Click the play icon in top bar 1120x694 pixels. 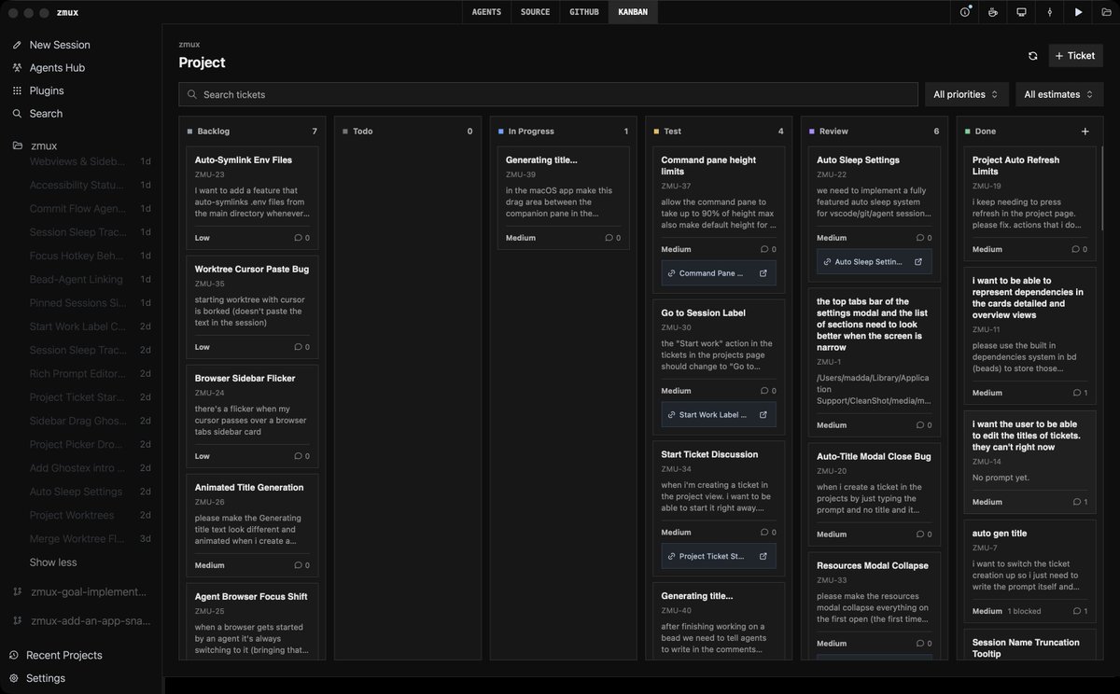(x=1078, y=12)
